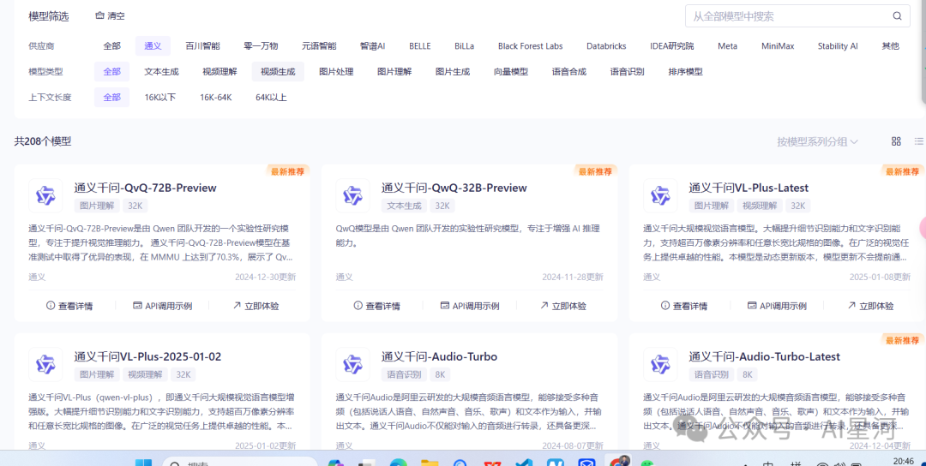
Task: Click the search magnifier icon in model search
Action: coord(897,16)
